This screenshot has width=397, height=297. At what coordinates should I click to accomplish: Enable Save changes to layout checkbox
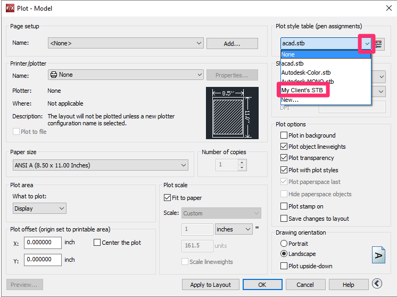pyautogui.click(x=284, y=218)
